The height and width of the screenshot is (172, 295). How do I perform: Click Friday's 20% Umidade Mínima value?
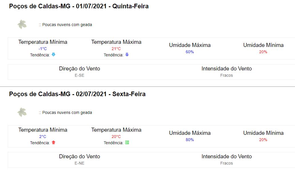pyautogui.click(x=263, y=140)
